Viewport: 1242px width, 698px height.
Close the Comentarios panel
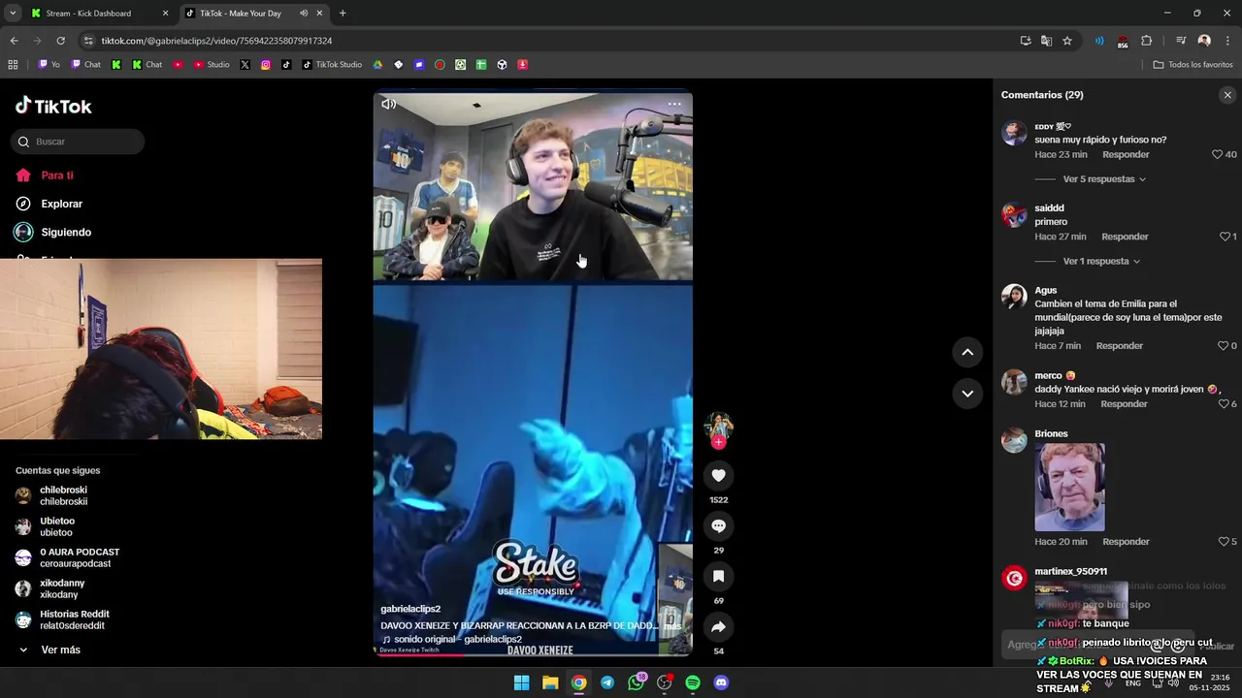(1227, 95)
